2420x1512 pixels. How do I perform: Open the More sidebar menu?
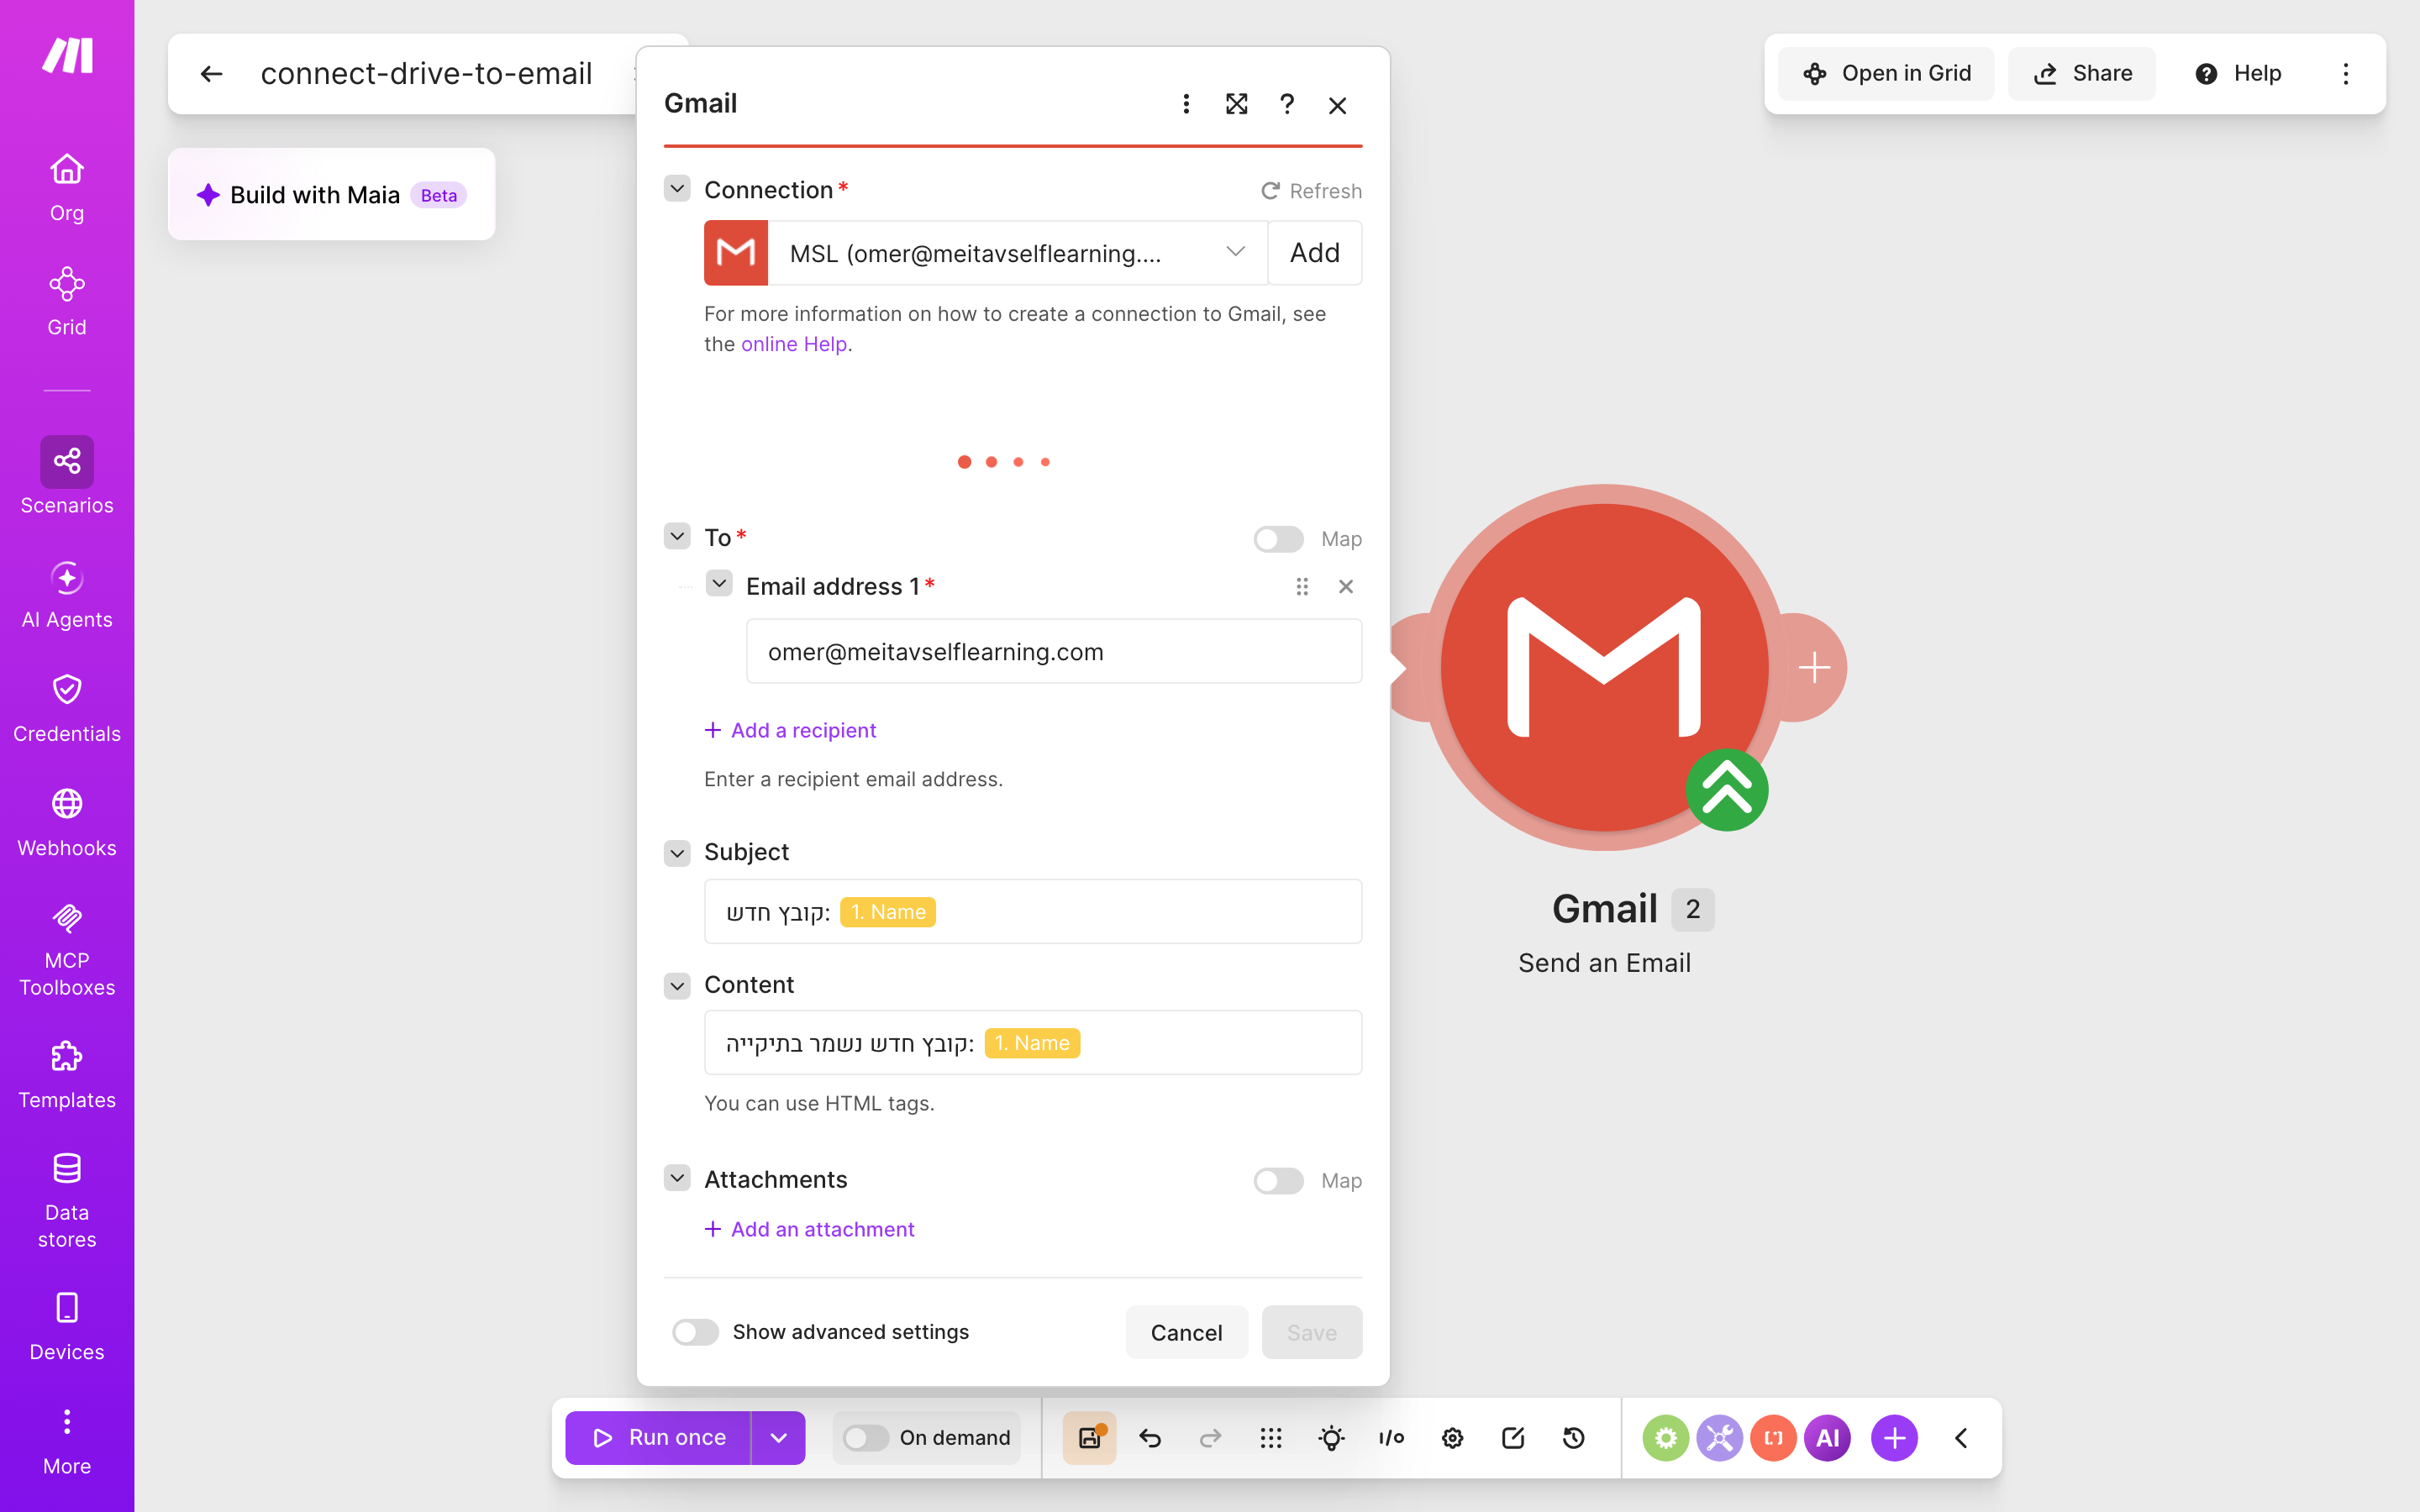[x=67, y=1440]
